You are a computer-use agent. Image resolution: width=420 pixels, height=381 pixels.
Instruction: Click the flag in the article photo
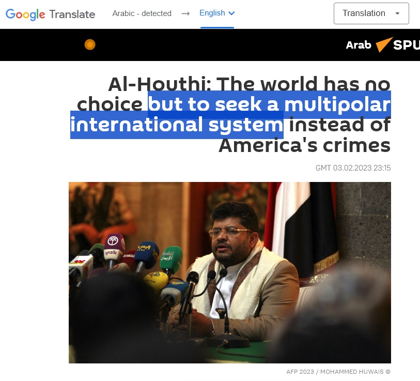point(303,231)
